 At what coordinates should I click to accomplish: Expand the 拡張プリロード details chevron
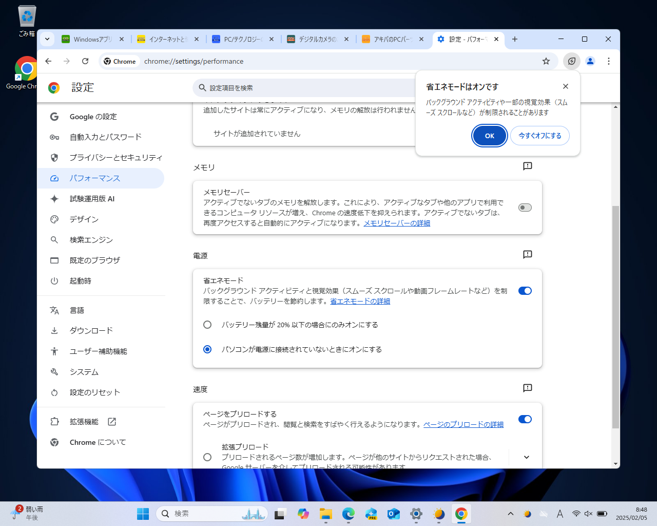coord(526,457)
